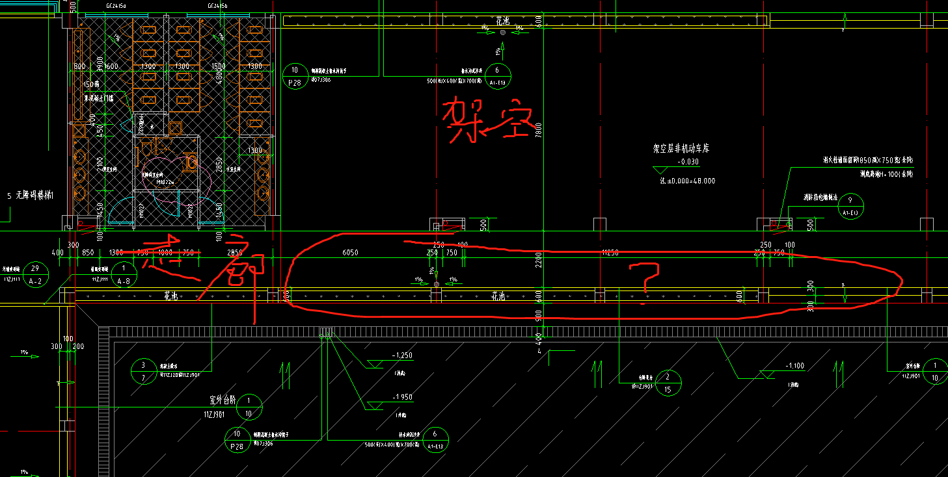
Task: Select the 'GC2415a' window tag
Action: click(x=116, y=5)
